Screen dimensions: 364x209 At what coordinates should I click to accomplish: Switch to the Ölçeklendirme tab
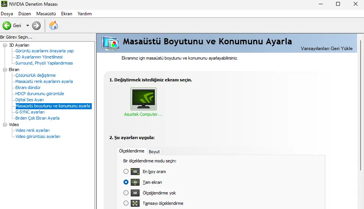pos(132,151)
